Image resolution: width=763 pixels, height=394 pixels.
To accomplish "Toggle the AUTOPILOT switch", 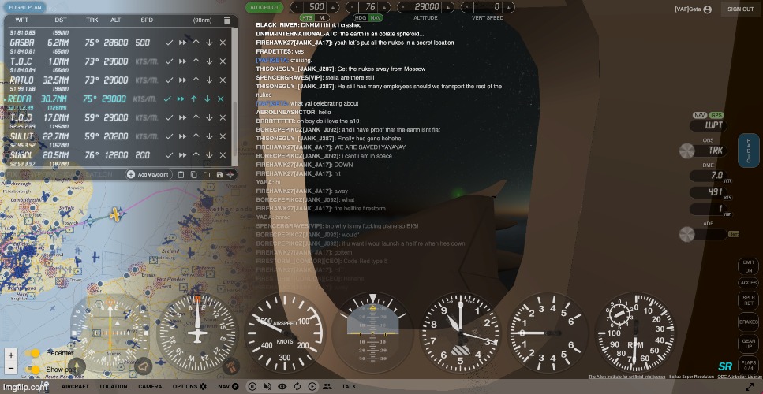I will 264,7.
